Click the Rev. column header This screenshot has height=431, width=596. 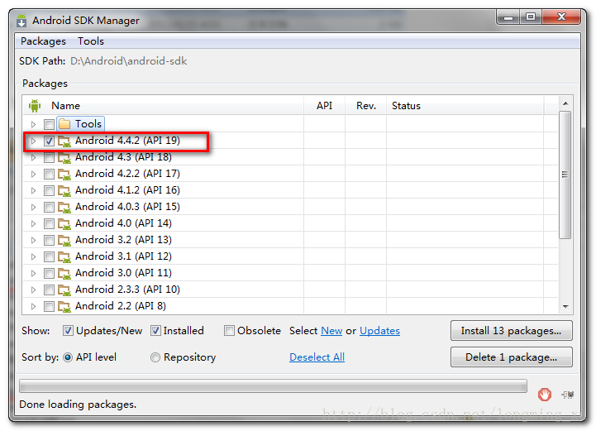pyautogui.click(x=366, y=106)
